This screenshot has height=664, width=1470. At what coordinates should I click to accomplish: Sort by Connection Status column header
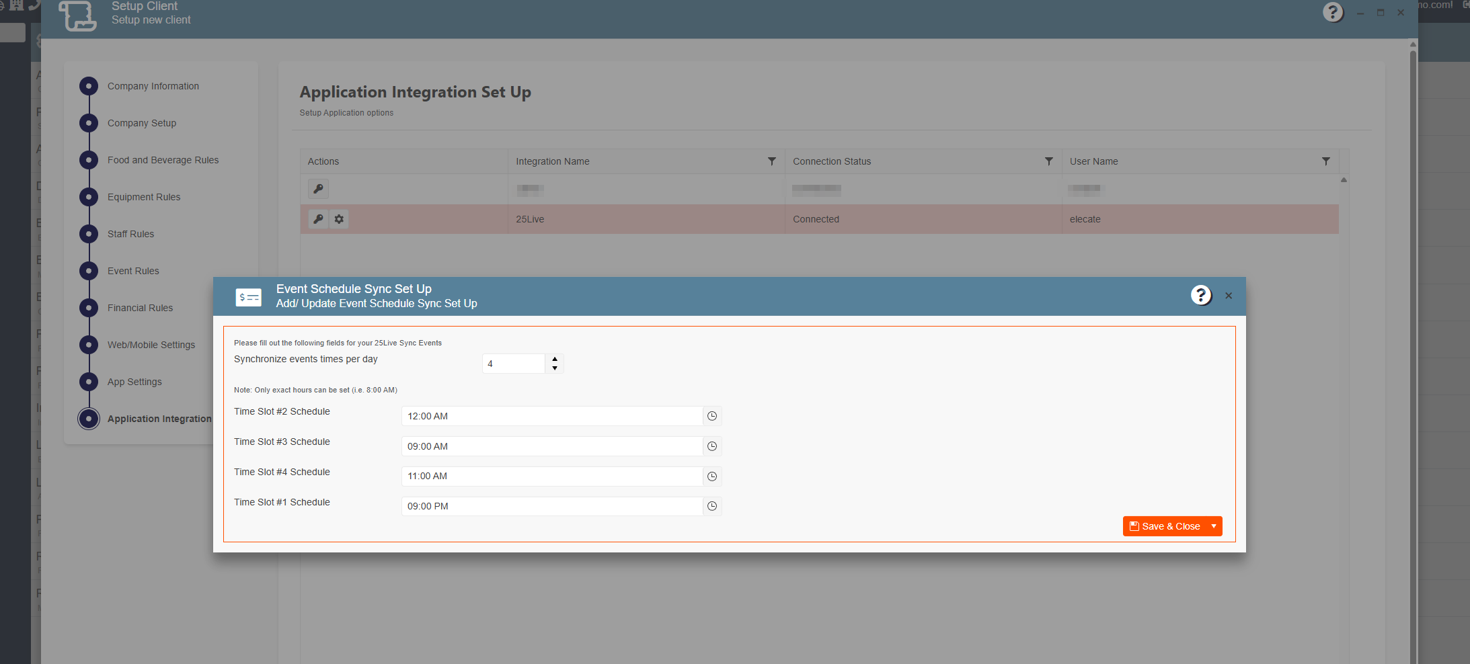[832, 161]
